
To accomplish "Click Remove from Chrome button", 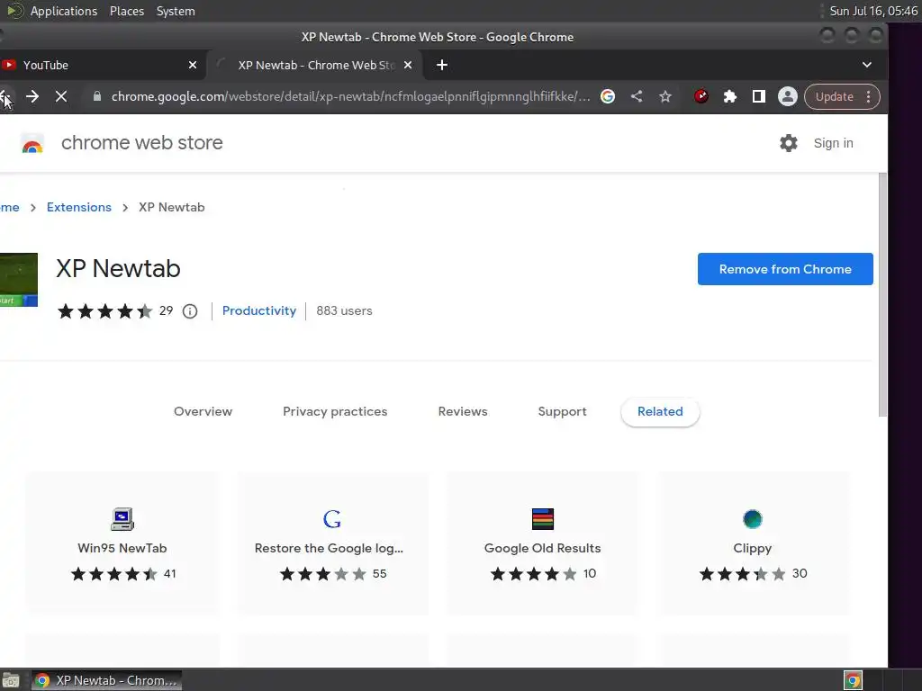I will coord(785,269).
